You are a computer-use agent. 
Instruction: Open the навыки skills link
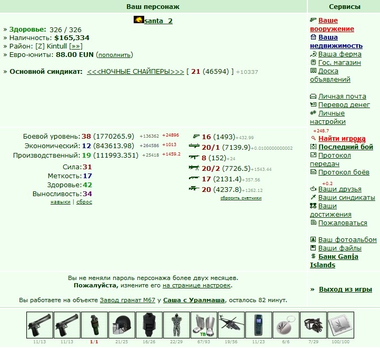(61, 202)
